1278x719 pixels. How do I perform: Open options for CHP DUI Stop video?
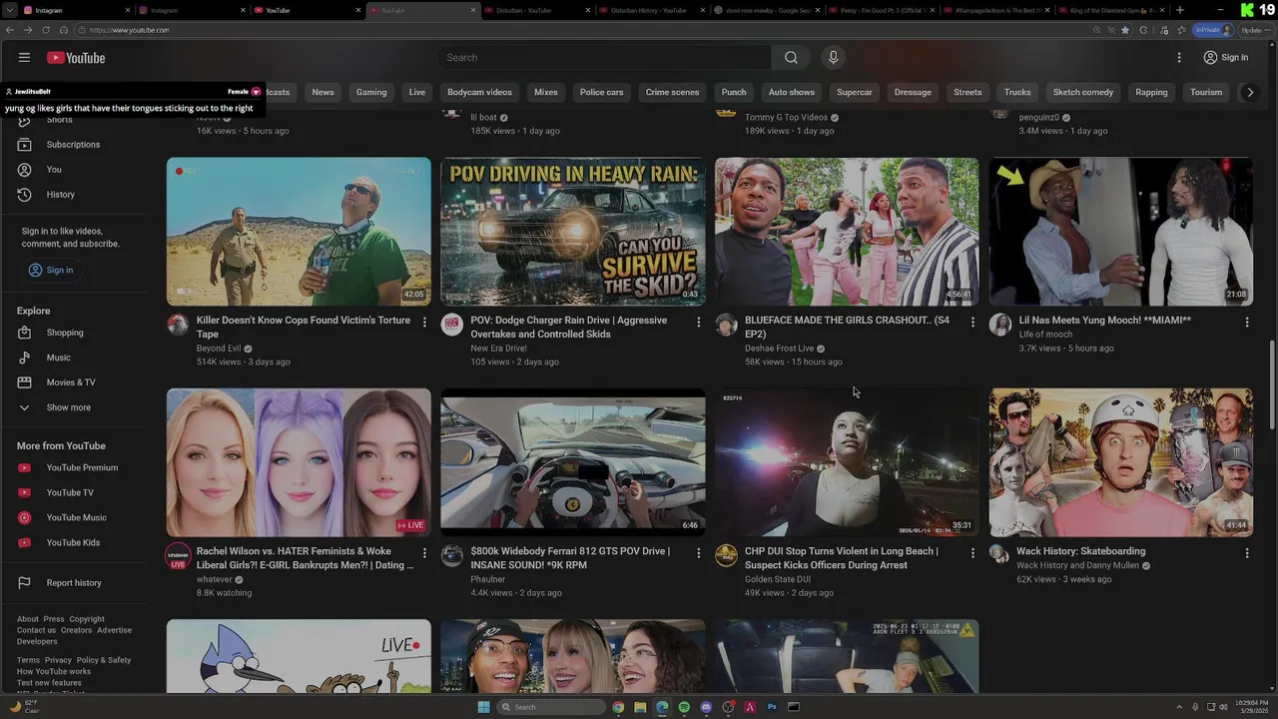[972, 553]
